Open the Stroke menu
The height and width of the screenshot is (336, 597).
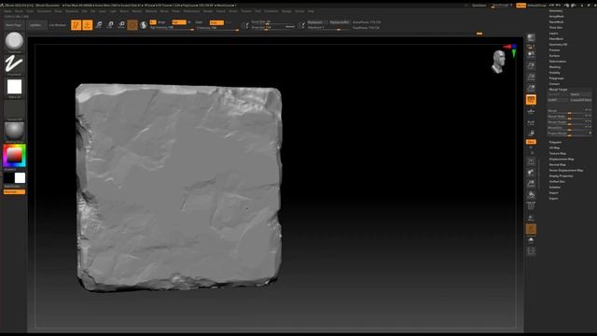coord(233,11)
